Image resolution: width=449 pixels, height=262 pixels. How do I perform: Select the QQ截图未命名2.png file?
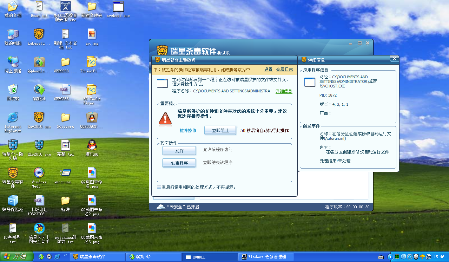click(92, 205)
